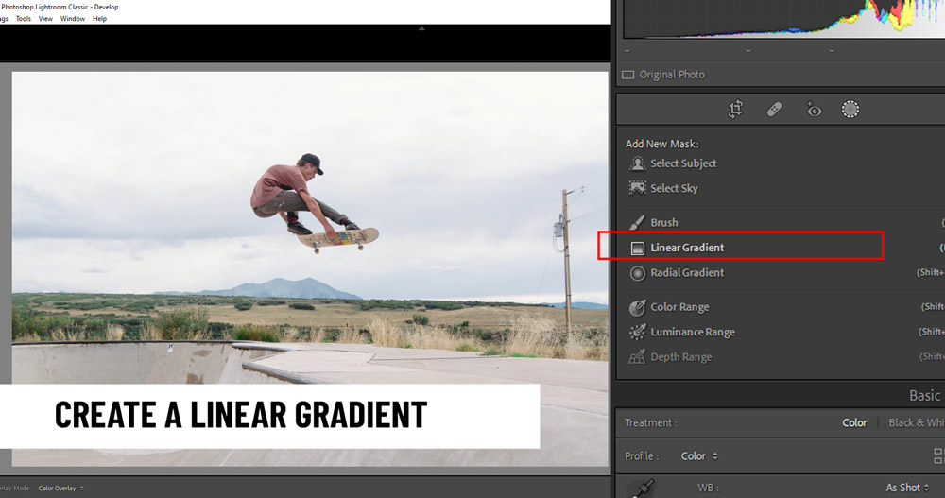945x498 pixels.
Task: Click the Add New Mask label
Action: 661,144
